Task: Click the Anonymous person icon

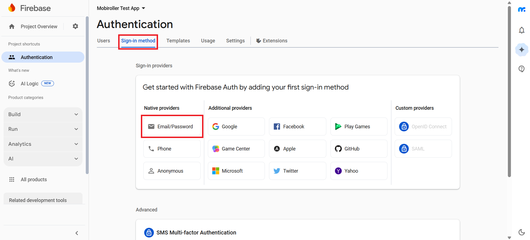Action: click(151, 171)
